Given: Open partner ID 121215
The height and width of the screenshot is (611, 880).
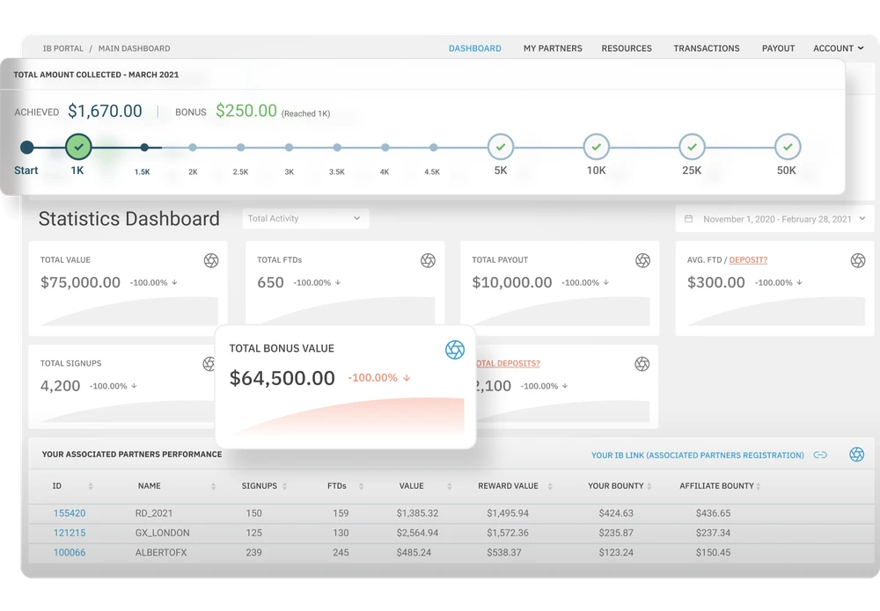Looking at the screenshot, I should 70,533.
